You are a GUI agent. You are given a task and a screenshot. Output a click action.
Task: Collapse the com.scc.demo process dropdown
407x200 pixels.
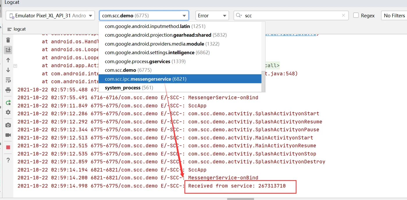pos(144,16)
